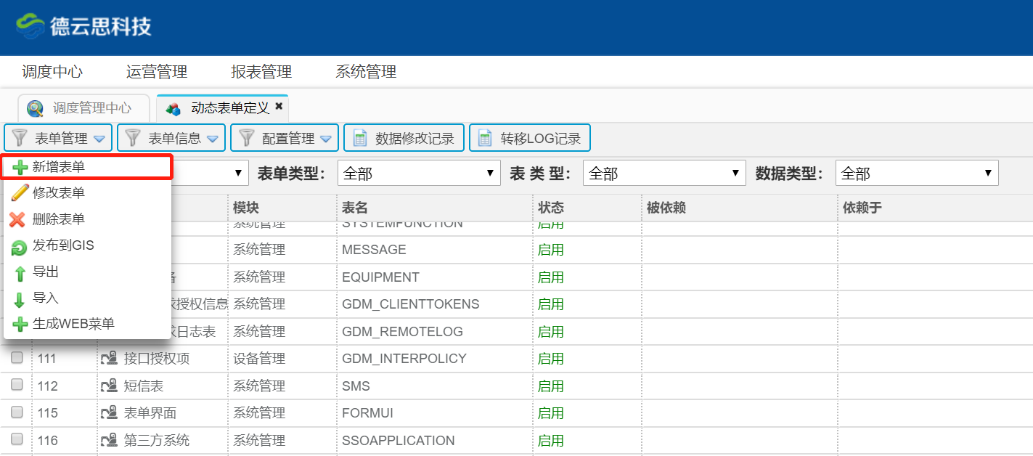Close the 动态表单定义 tab
Viewport: 1033px width, 456px height.
click(x=278, y=107)
